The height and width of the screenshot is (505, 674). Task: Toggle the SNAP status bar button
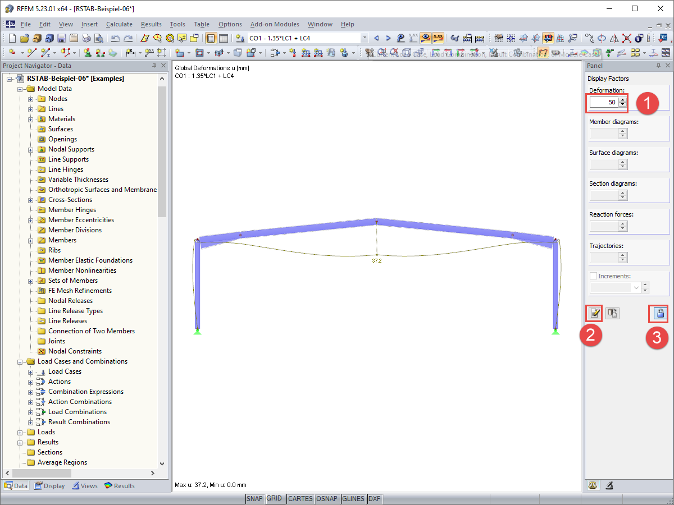coord(254,499)
